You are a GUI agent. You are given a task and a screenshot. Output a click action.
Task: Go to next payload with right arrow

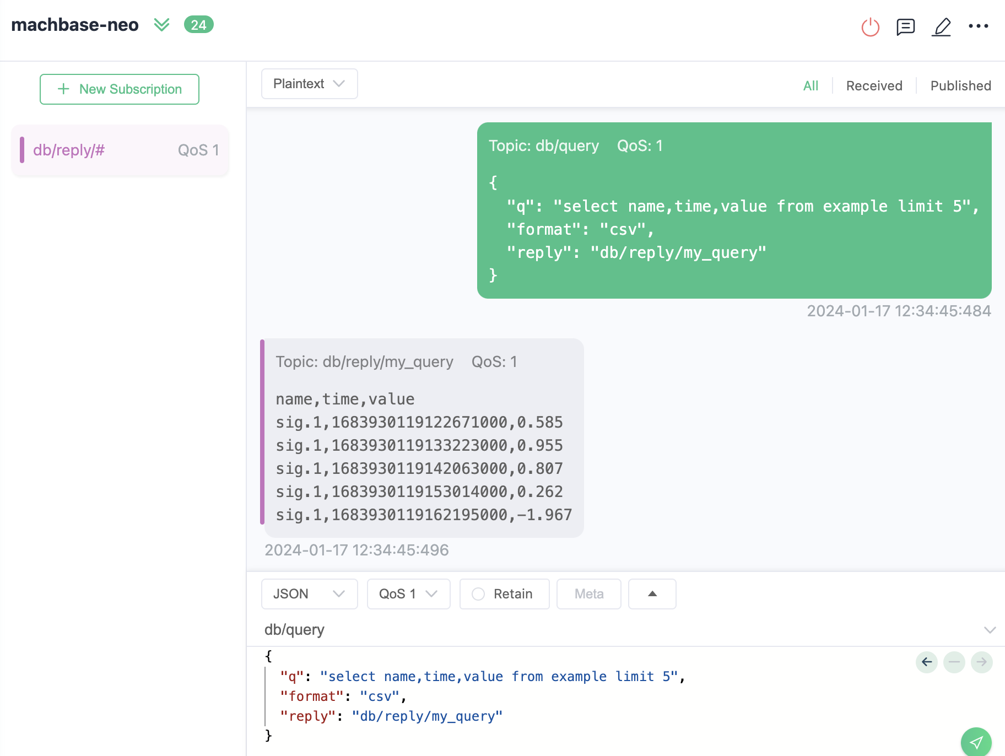[981, 662]
